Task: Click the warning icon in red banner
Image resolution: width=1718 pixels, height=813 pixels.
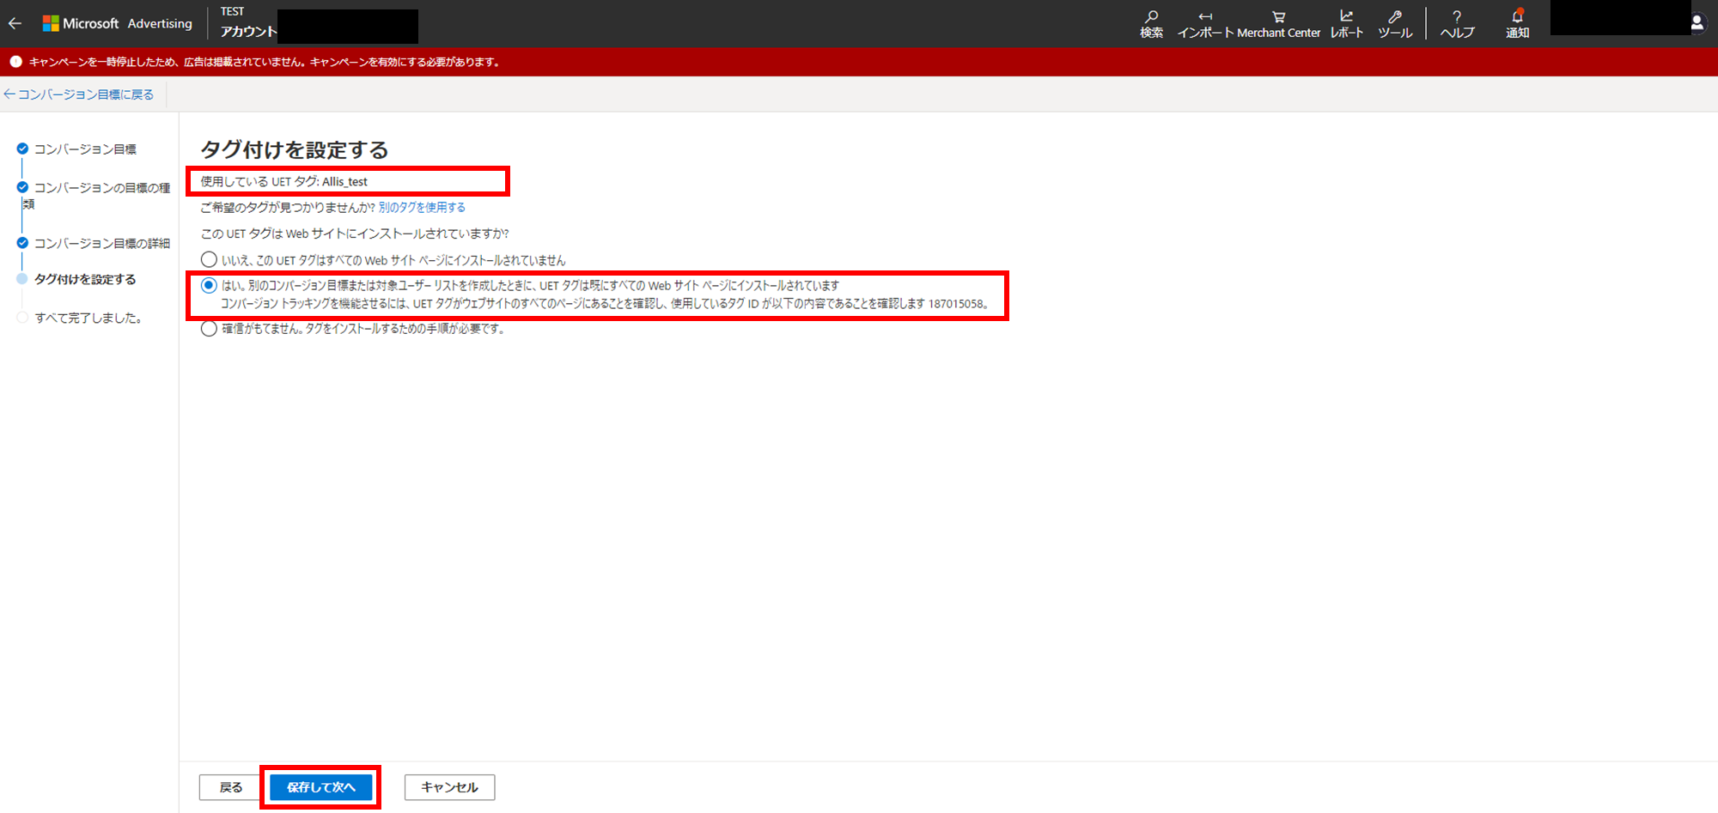Action: [x=15, y=62]
